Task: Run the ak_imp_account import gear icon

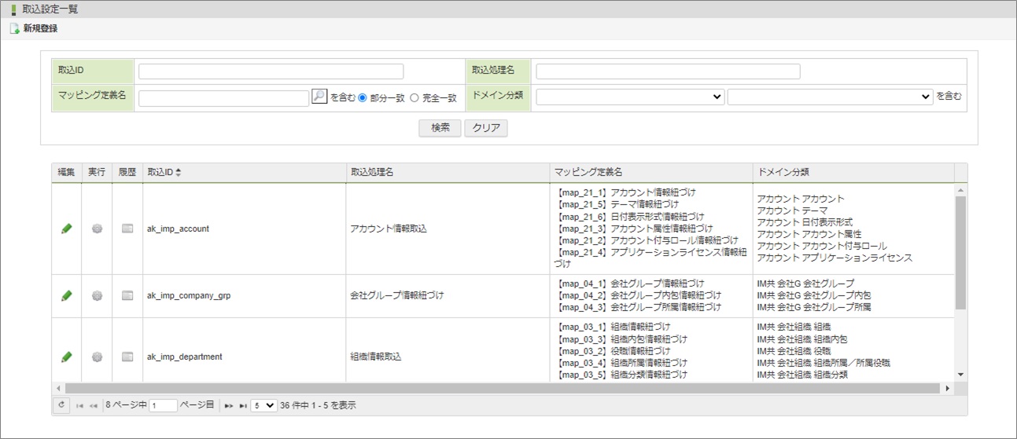Action: (98, 229)
